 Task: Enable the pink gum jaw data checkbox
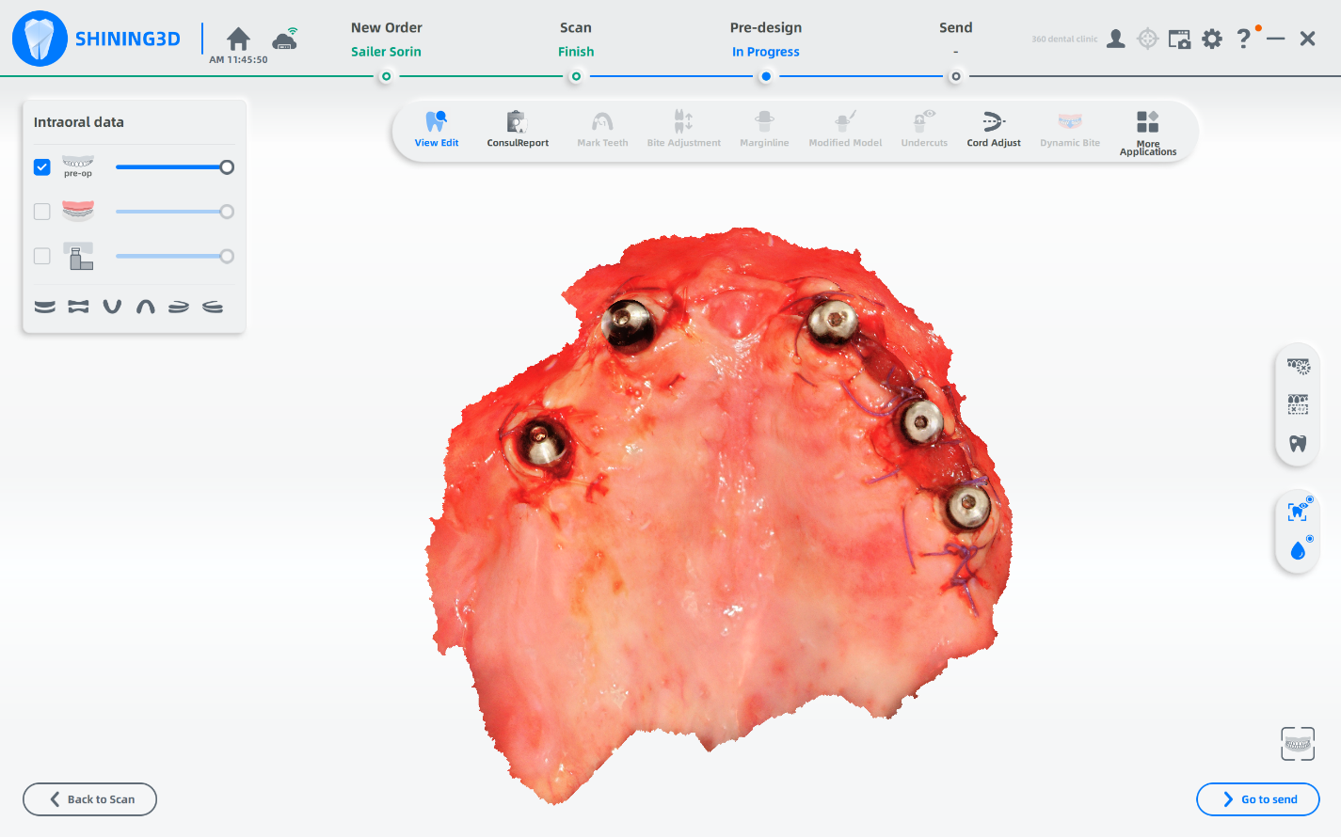[x=42, y=212]
